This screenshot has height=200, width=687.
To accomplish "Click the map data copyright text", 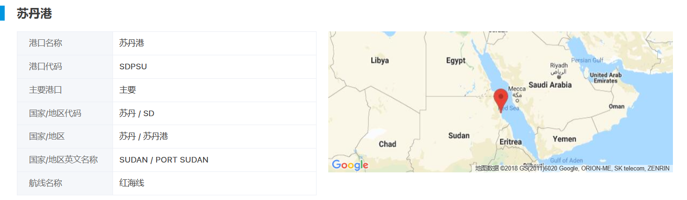I will coord(572,168).
